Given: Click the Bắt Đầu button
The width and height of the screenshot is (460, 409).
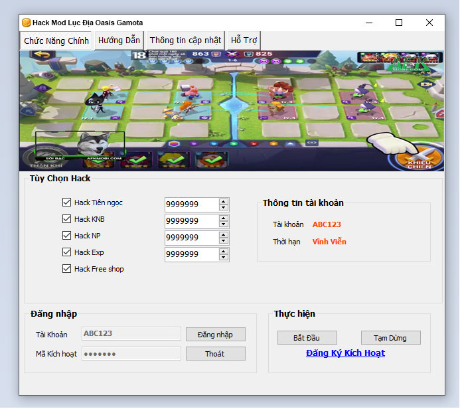Looking at the screenshot, I should click(x=307, y=338).
